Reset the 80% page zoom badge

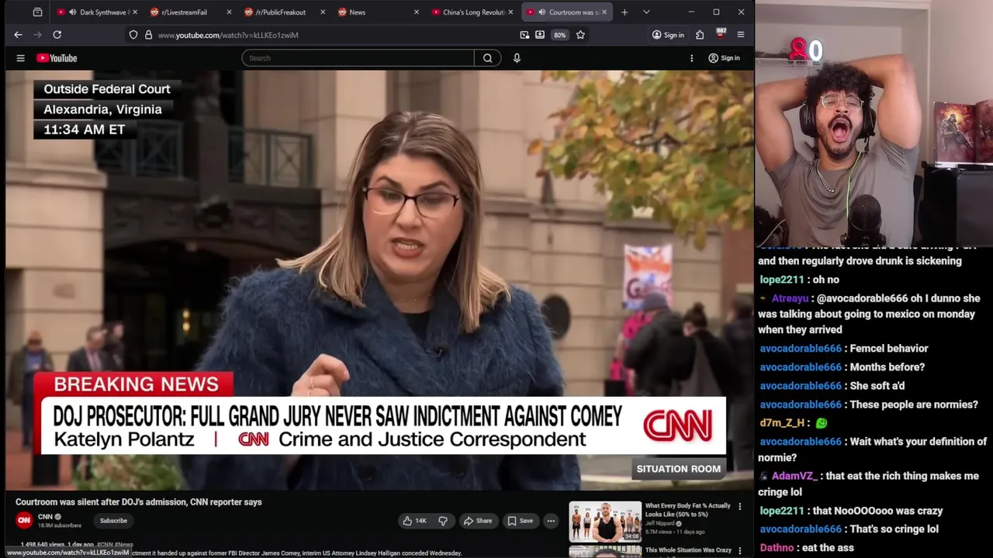coord(559,35)
